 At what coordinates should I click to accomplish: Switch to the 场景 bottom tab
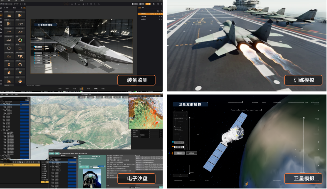point(67,89)
